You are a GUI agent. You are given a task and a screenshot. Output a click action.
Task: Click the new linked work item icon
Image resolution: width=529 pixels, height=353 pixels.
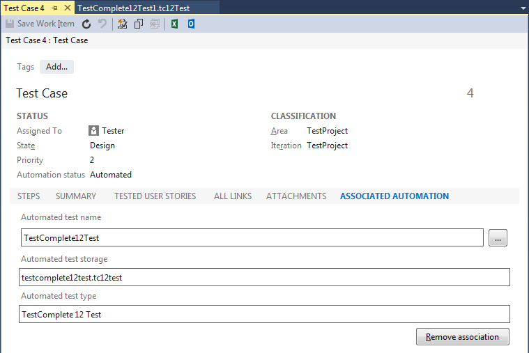tap(122, 24)
